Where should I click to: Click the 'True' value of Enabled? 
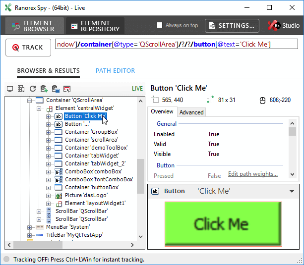tap(213, 134)
